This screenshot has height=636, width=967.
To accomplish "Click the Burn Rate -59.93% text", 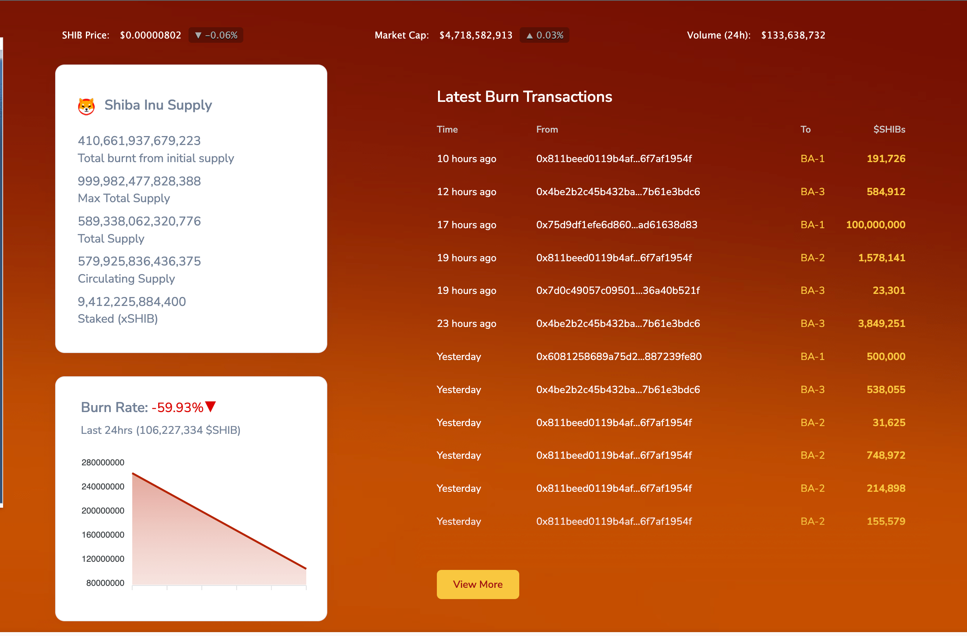I will point(177,408).
